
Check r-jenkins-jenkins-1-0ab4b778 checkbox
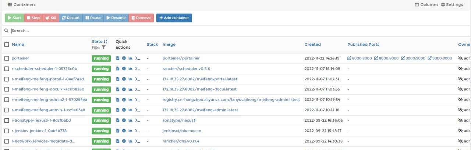tap(7, 130)
